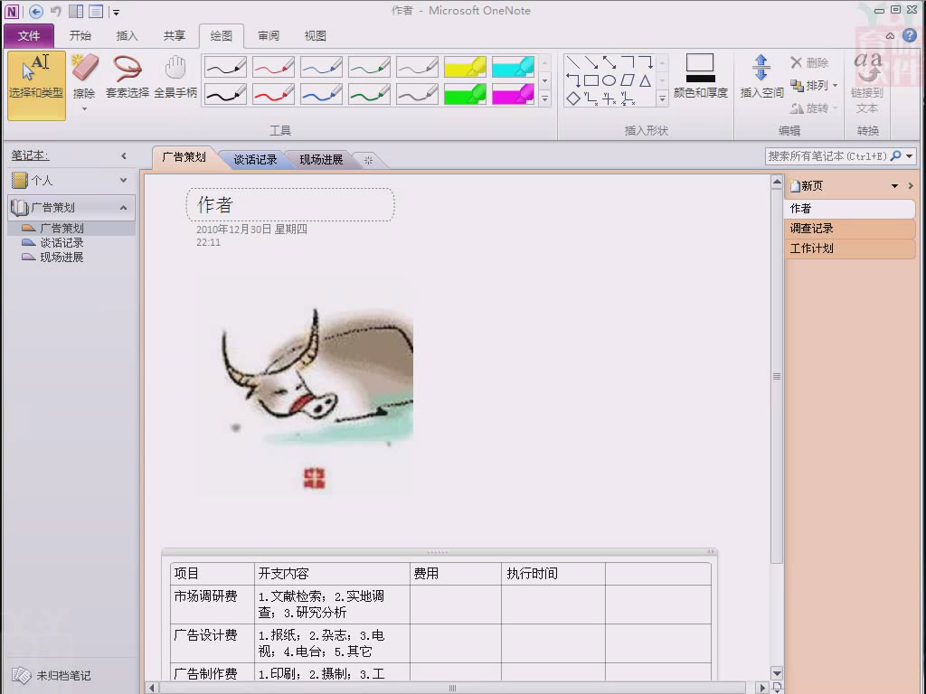Click the 新页 new page button
This screenshot has height=694, width=926.
807,186
